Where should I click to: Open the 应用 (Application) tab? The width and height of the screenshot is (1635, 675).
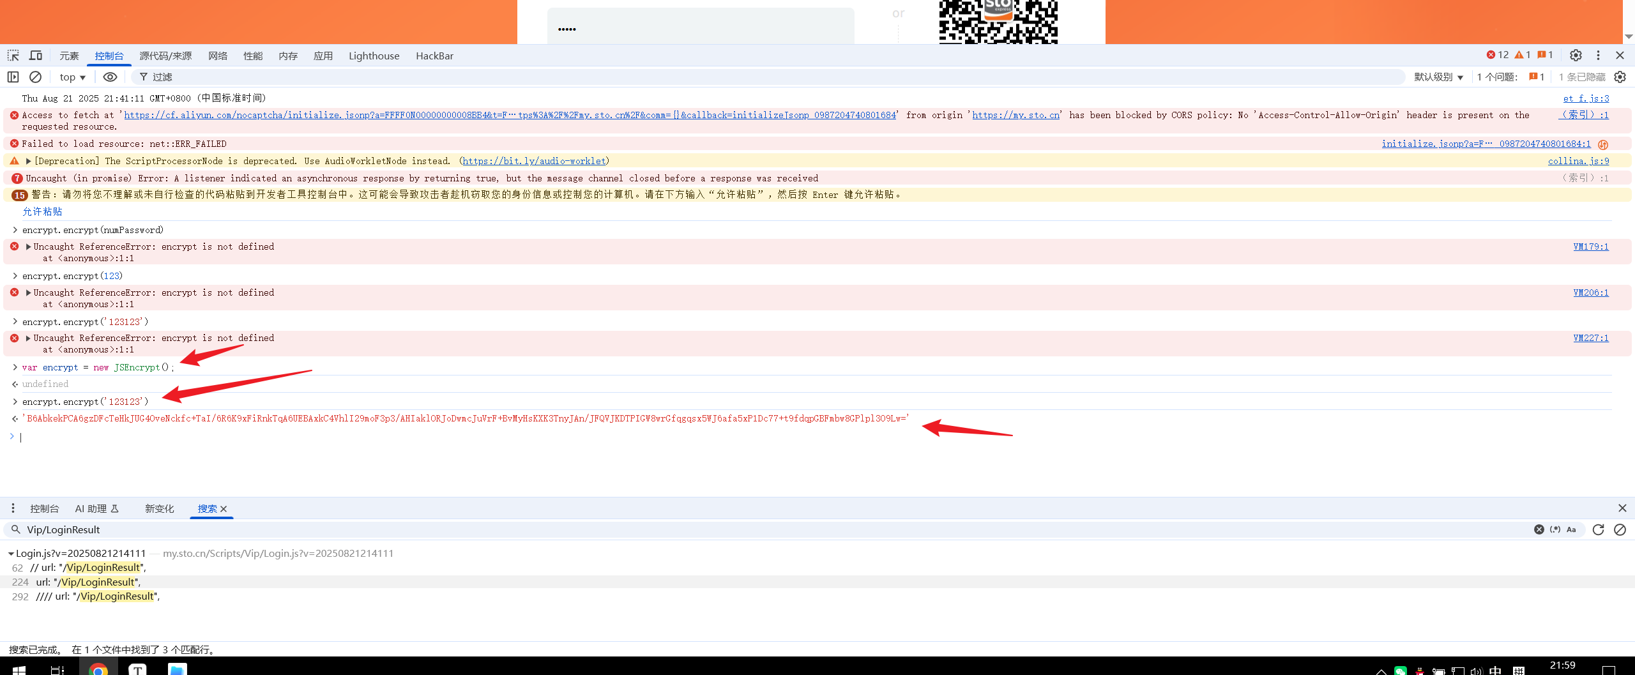pos(323,56)
